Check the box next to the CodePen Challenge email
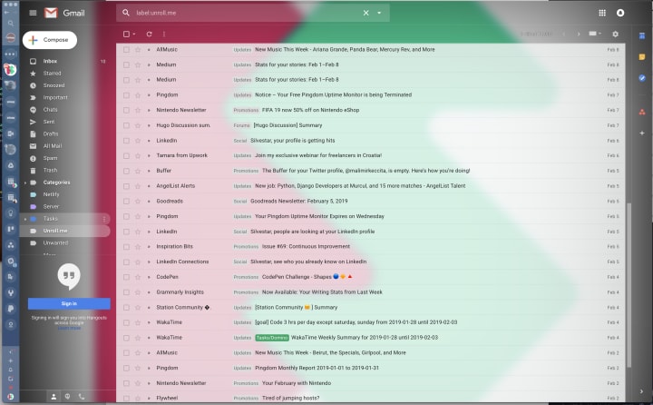 (126, 277)
